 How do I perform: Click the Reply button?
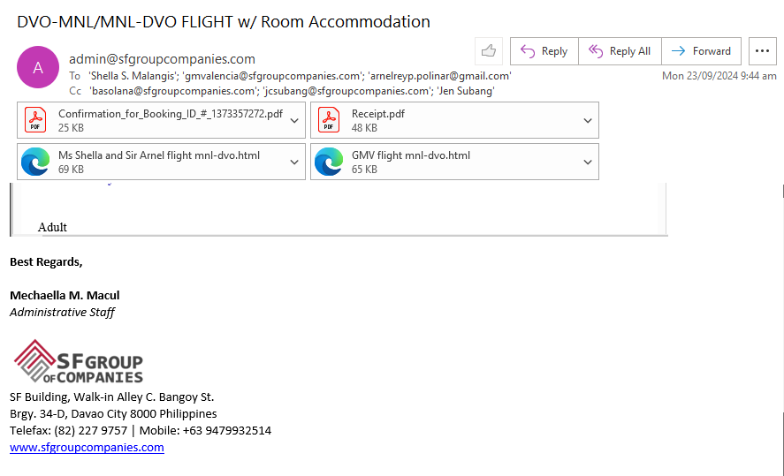(544, 51)
